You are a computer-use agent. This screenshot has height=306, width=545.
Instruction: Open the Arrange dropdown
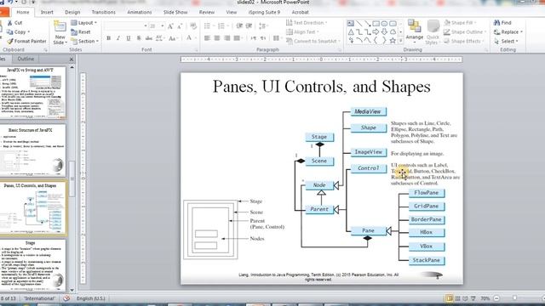pos(415,31)
